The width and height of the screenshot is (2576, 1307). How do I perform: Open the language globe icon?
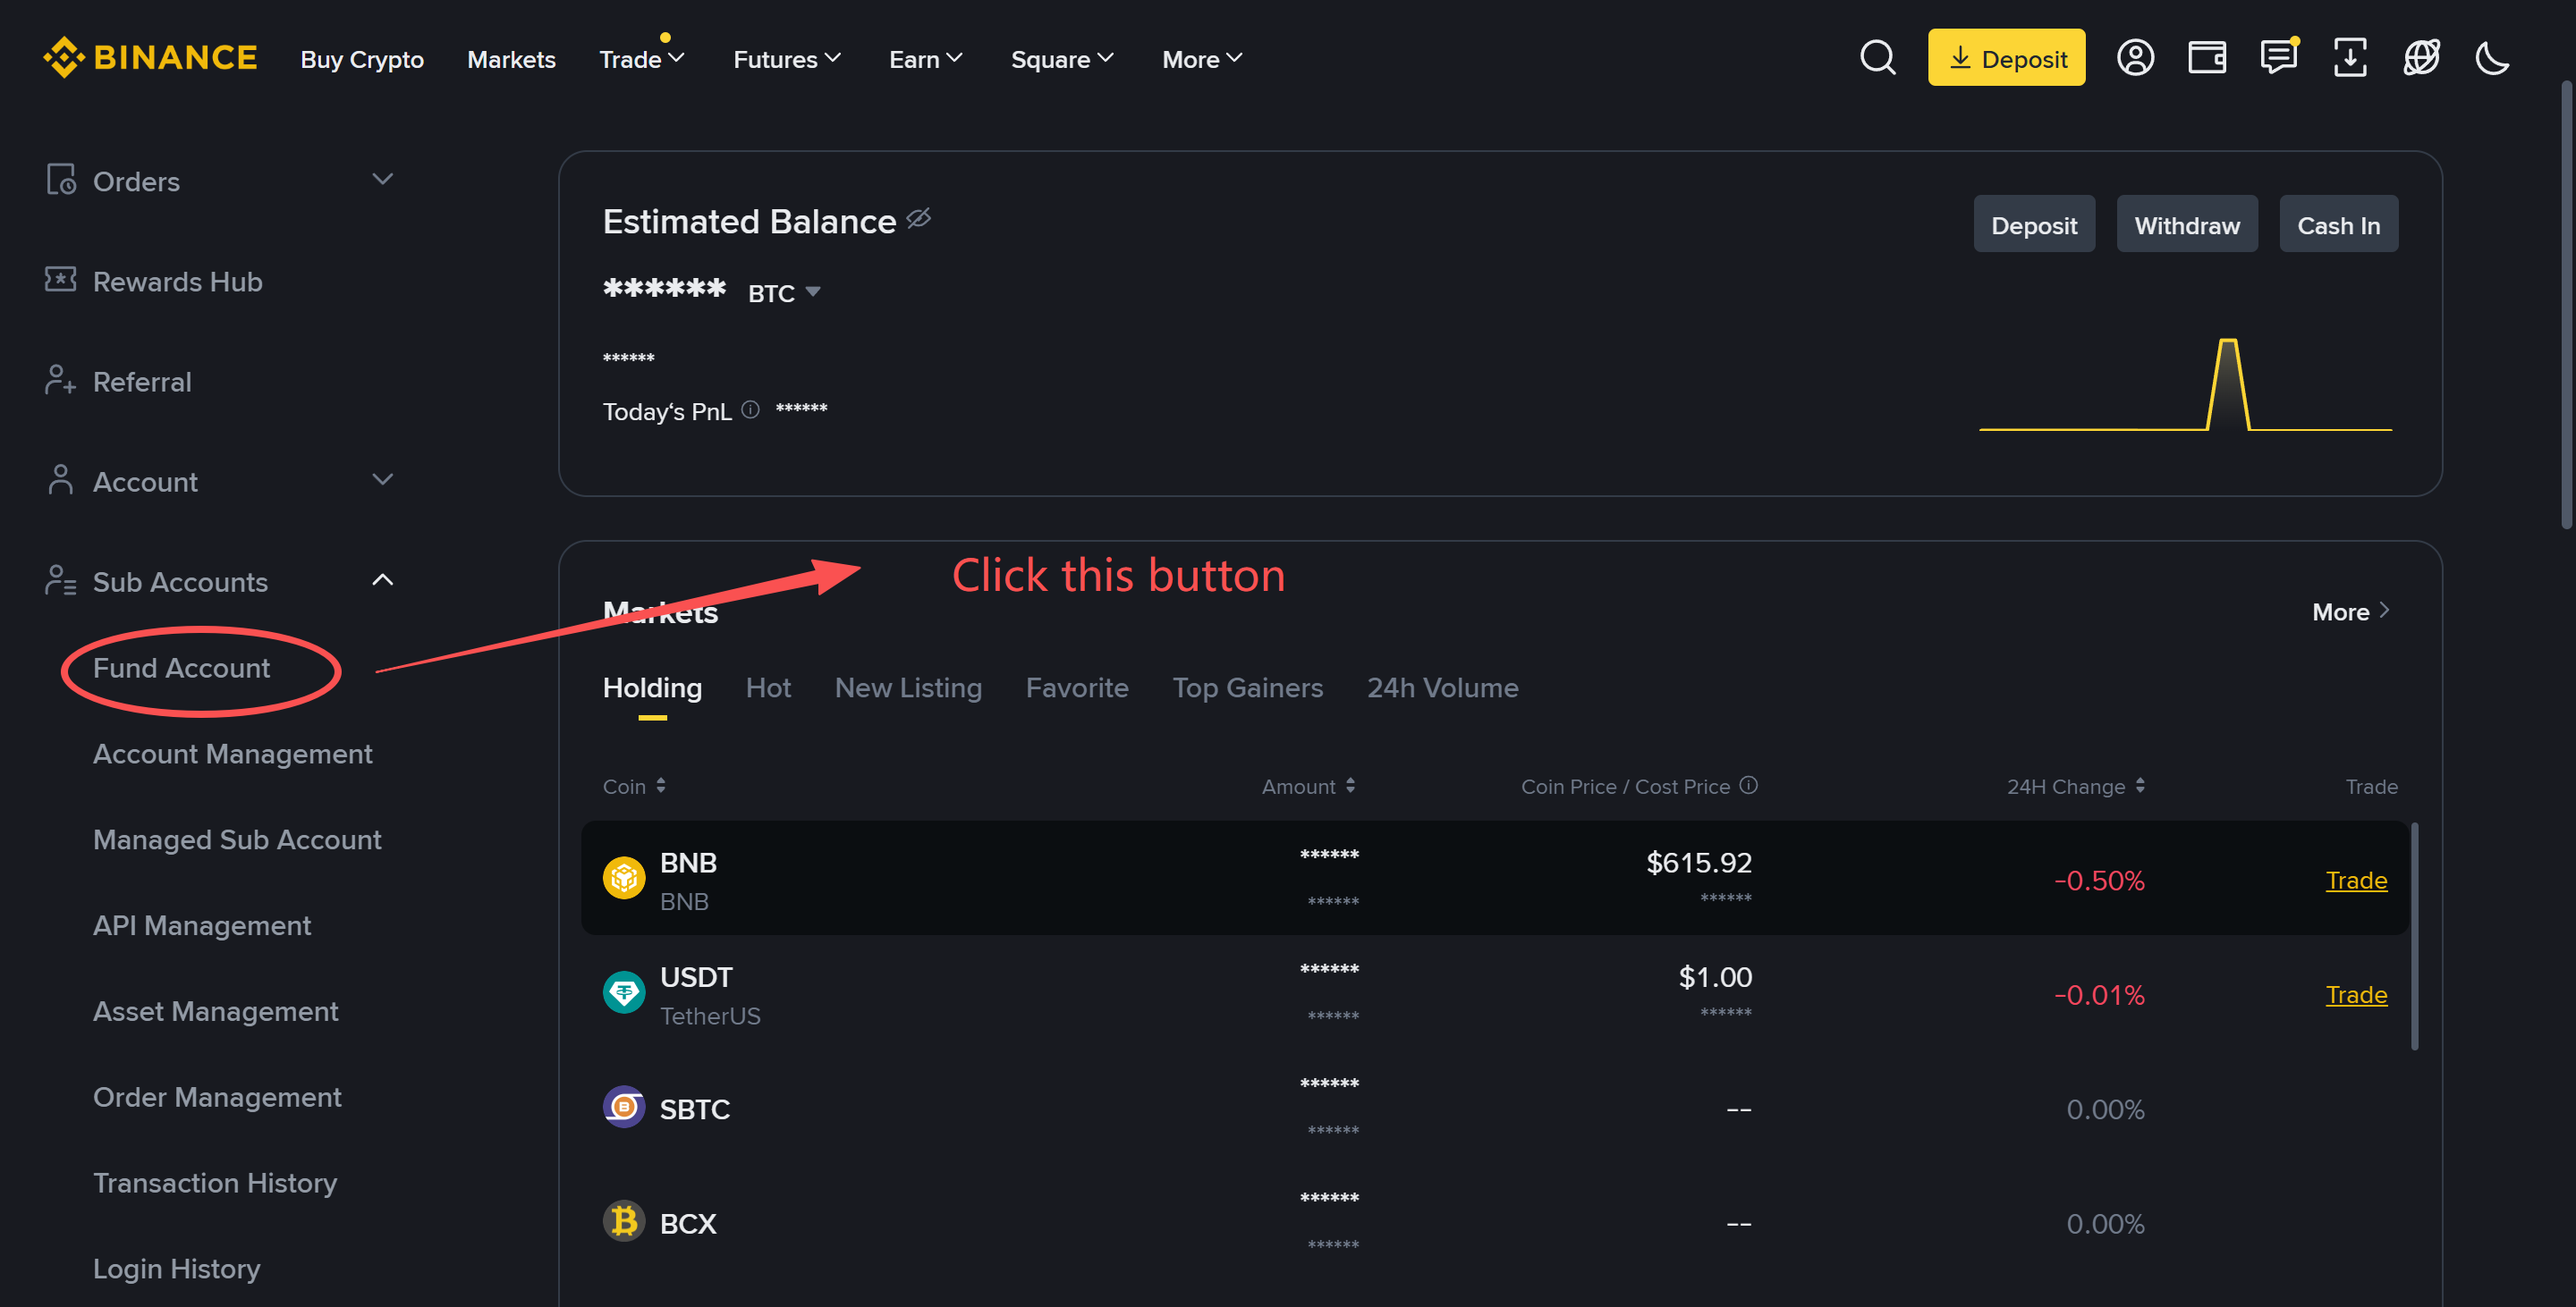point(2421,58)
